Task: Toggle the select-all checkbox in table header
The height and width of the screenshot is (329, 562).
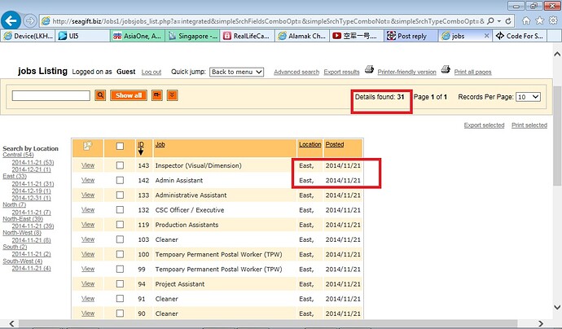Action: (x=120, y=147)
